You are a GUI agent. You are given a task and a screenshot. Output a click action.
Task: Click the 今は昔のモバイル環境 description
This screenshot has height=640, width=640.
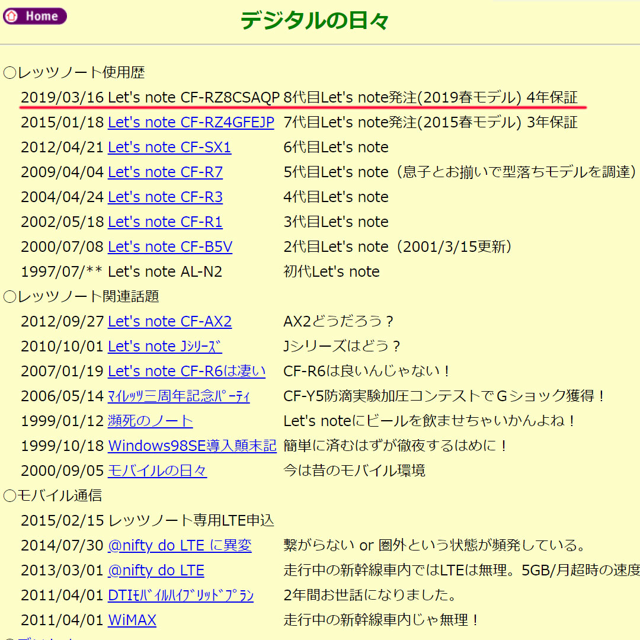354,471
